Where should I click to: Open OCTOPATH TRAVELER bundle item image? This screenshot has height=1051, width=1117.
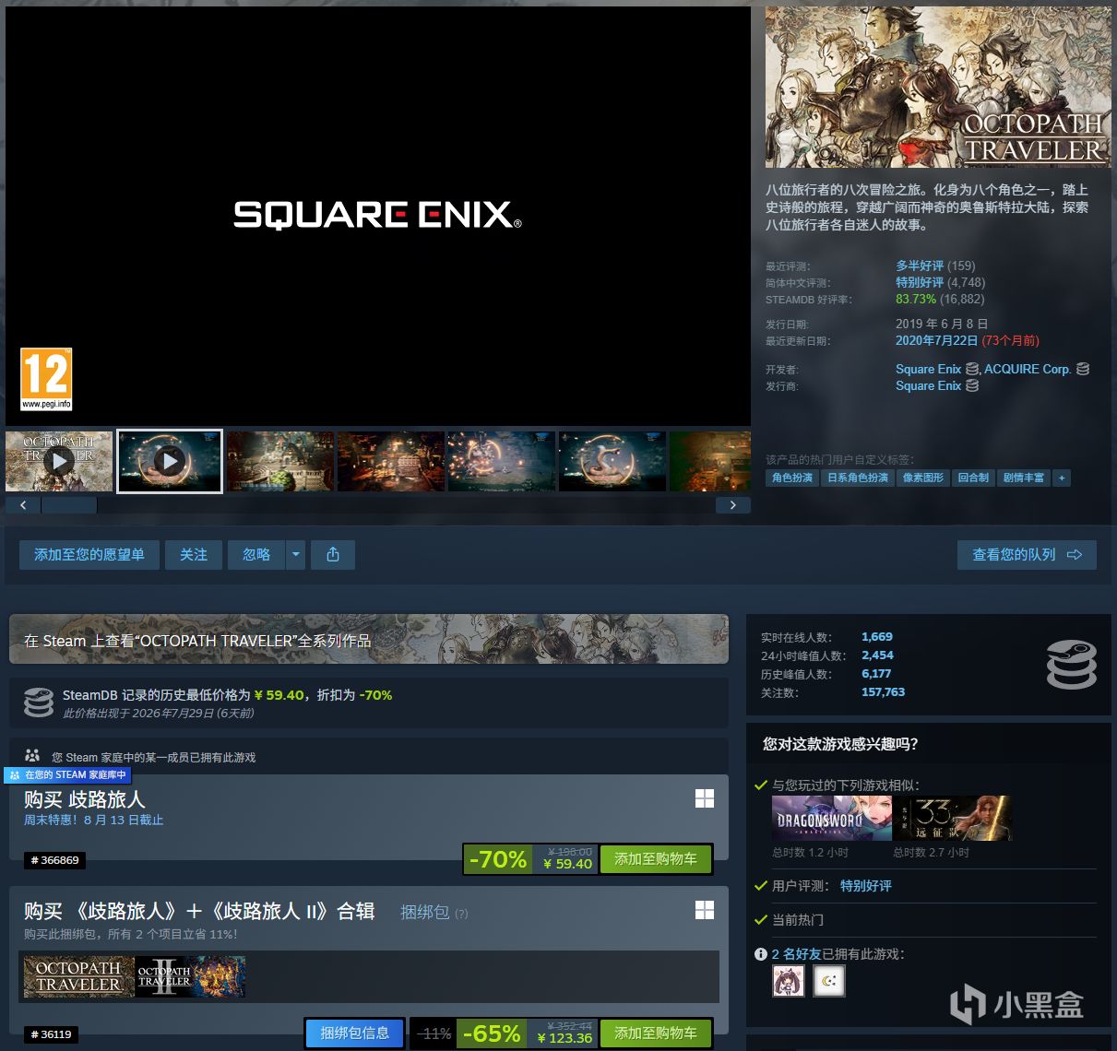click(x=78, y=977)
